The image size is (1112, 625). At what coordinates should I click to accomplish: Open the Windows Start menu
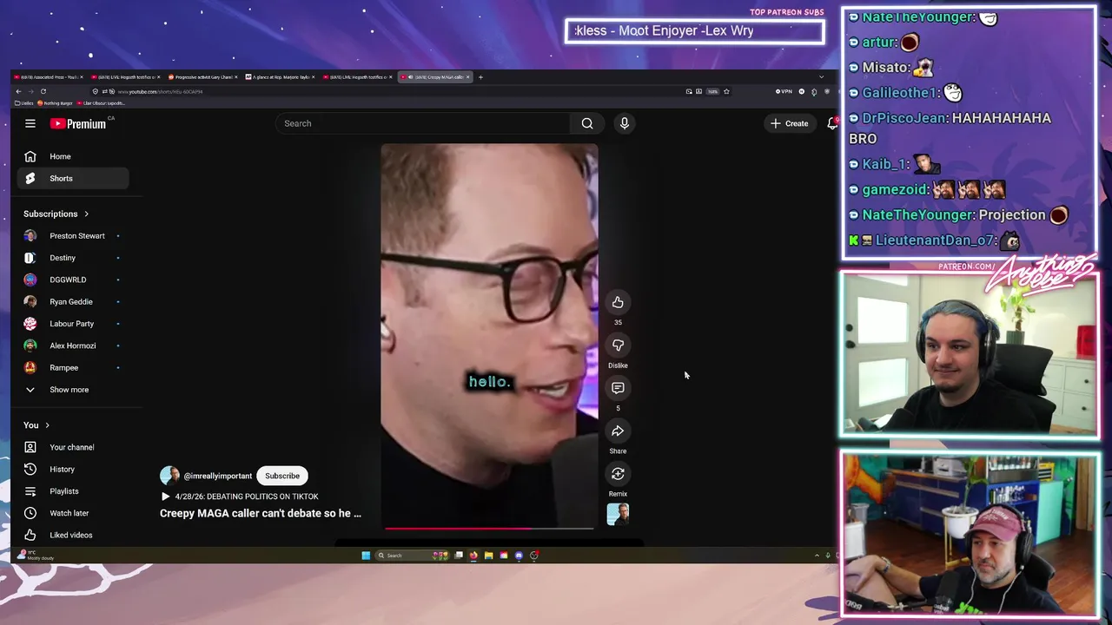click(x=366, y=556)
